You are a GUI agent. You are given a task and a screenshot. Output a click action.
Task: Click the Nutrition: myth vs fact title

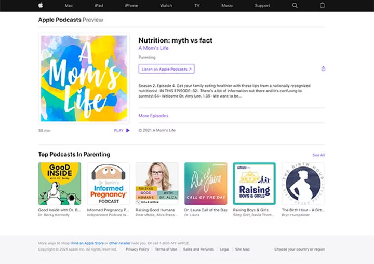pyautogui.click(x=176, y=40)
